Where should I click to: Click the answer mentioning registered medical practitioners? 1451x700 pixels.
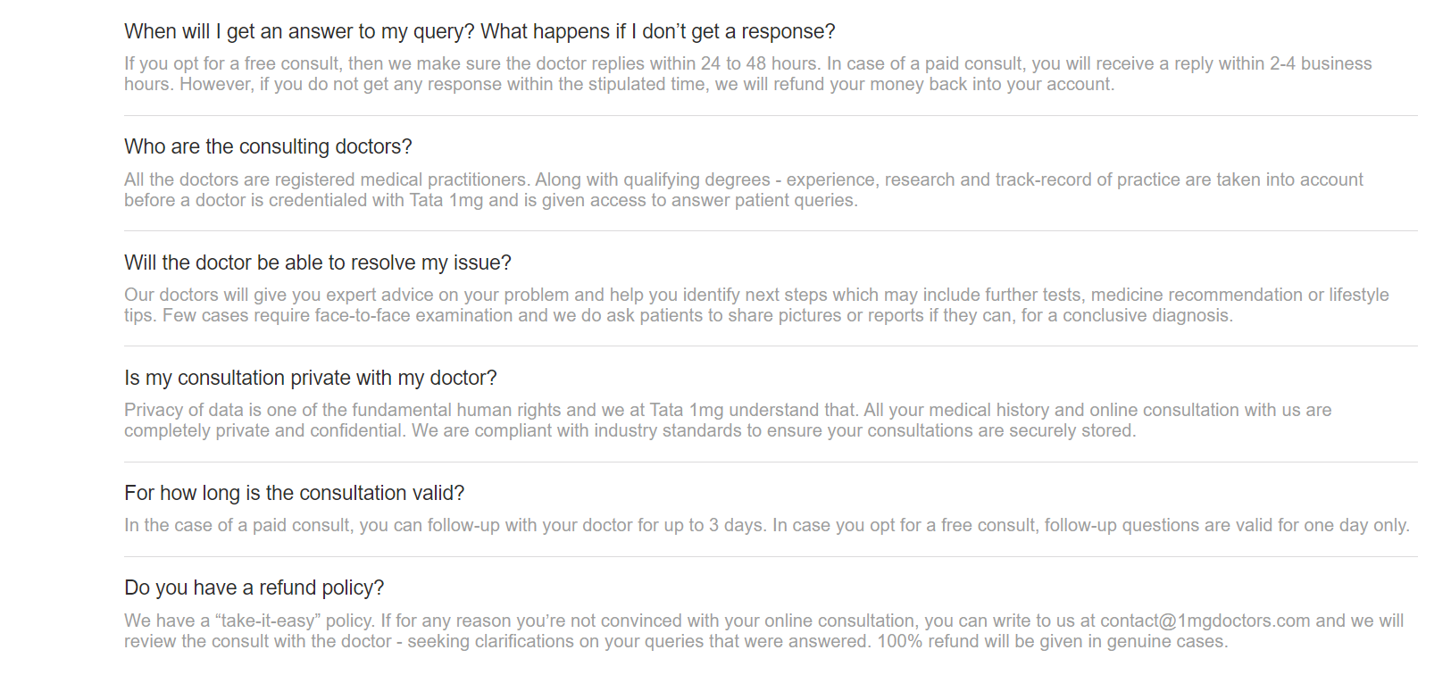[x=744, y=190]
